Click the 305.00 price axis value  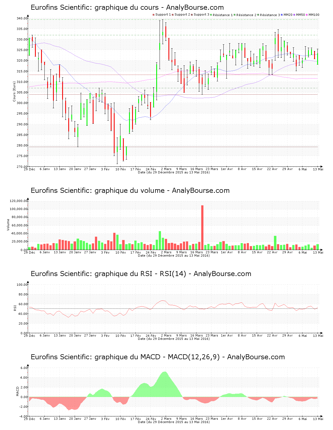[22, 92]
